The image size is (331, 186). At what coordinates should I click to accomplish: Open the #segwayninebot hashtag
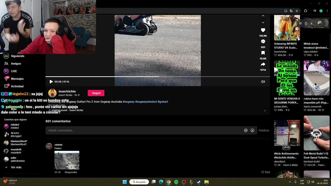[x=146, y=102]
